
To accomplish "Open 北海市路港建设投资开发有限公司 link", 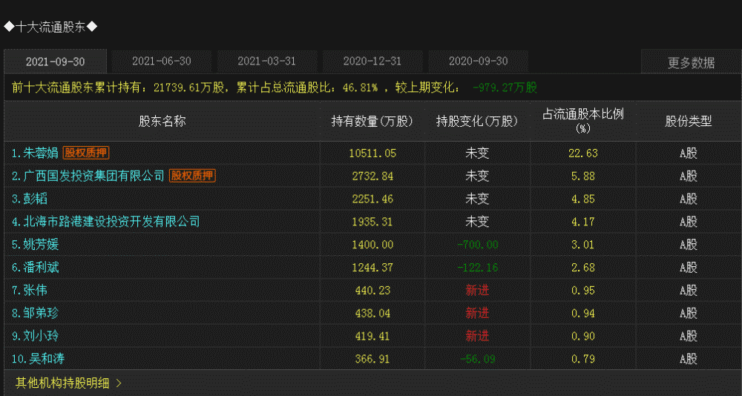I will [x=112, y=222].
